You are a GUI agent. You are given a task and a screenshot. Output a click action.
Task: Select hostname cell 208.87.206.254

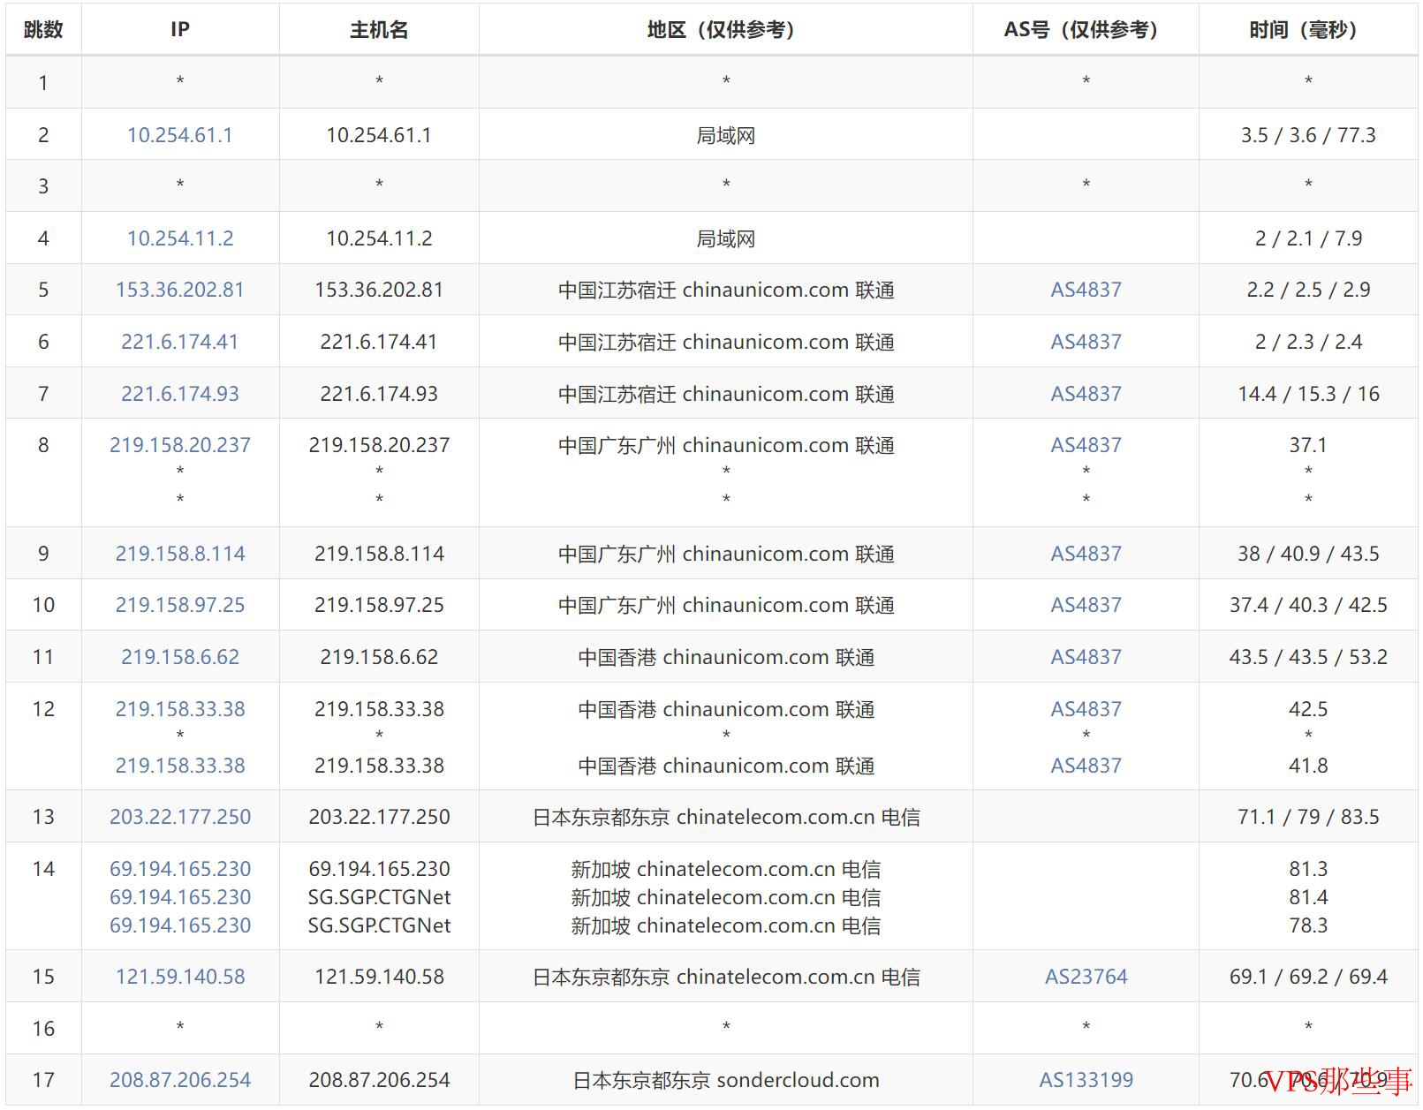(379, 1080)
